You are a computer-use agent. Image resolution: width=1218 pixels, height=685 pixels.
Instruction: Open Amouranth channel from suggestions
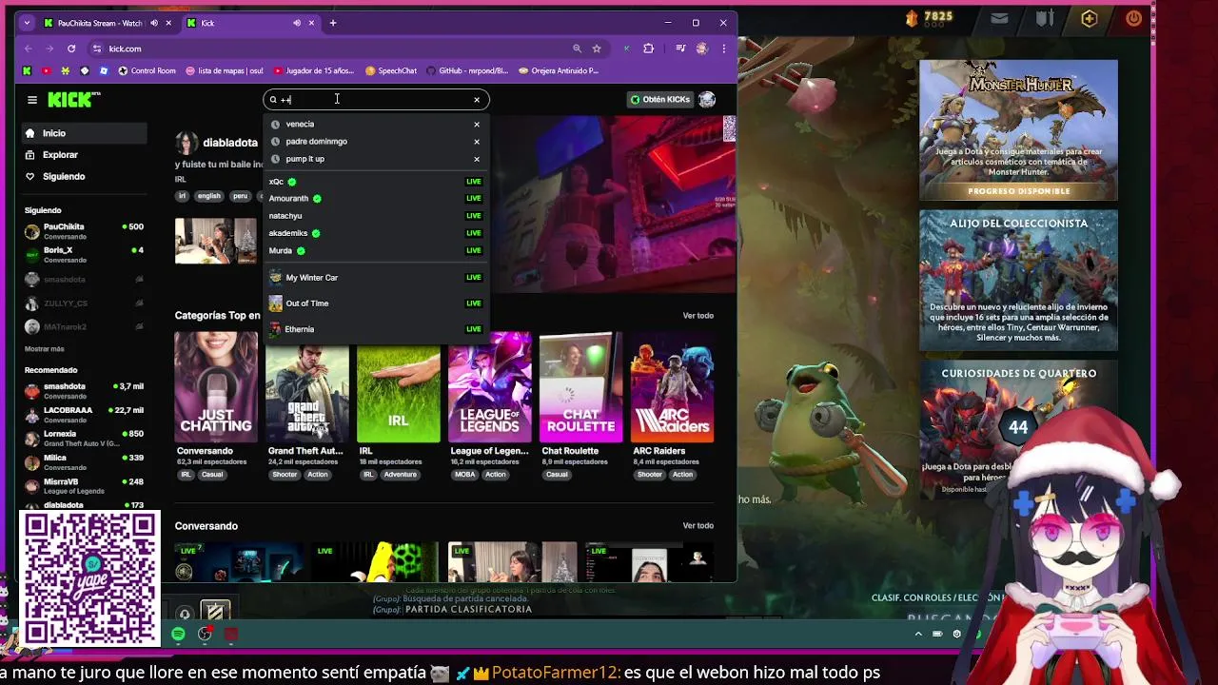pos(376,199)
